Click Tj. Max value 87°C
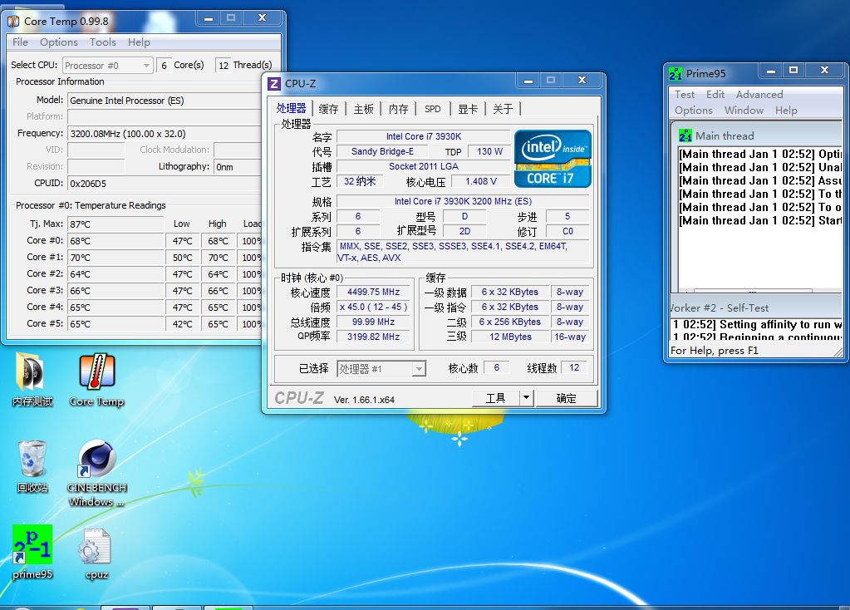 pos(115,224)
